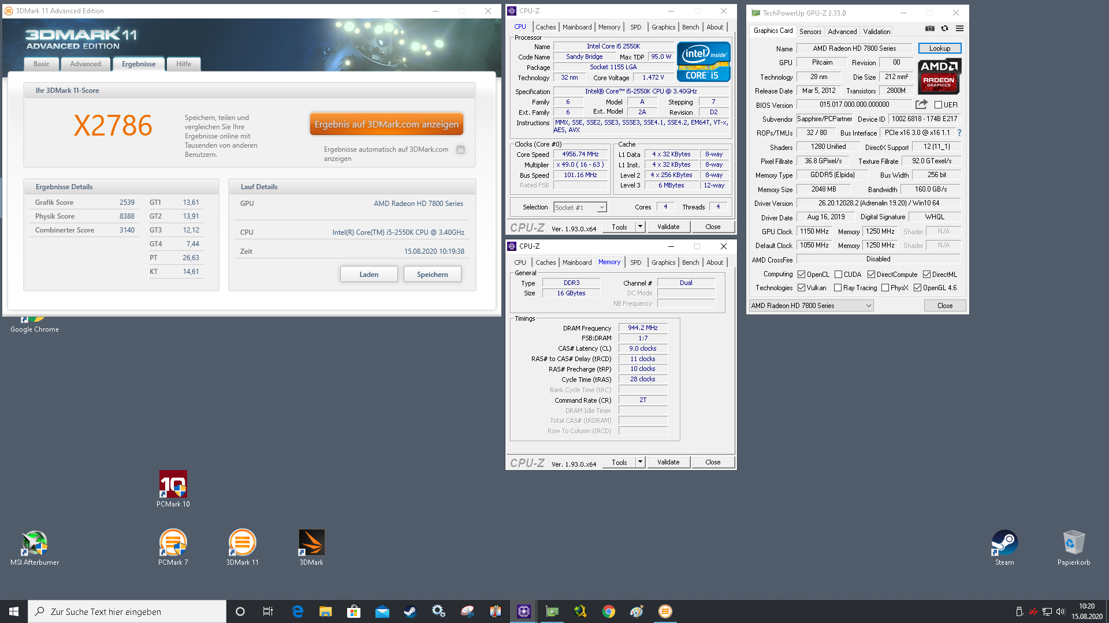Toggle the PhysX checkbox
1109x623 pixels.
coord(885,287)
